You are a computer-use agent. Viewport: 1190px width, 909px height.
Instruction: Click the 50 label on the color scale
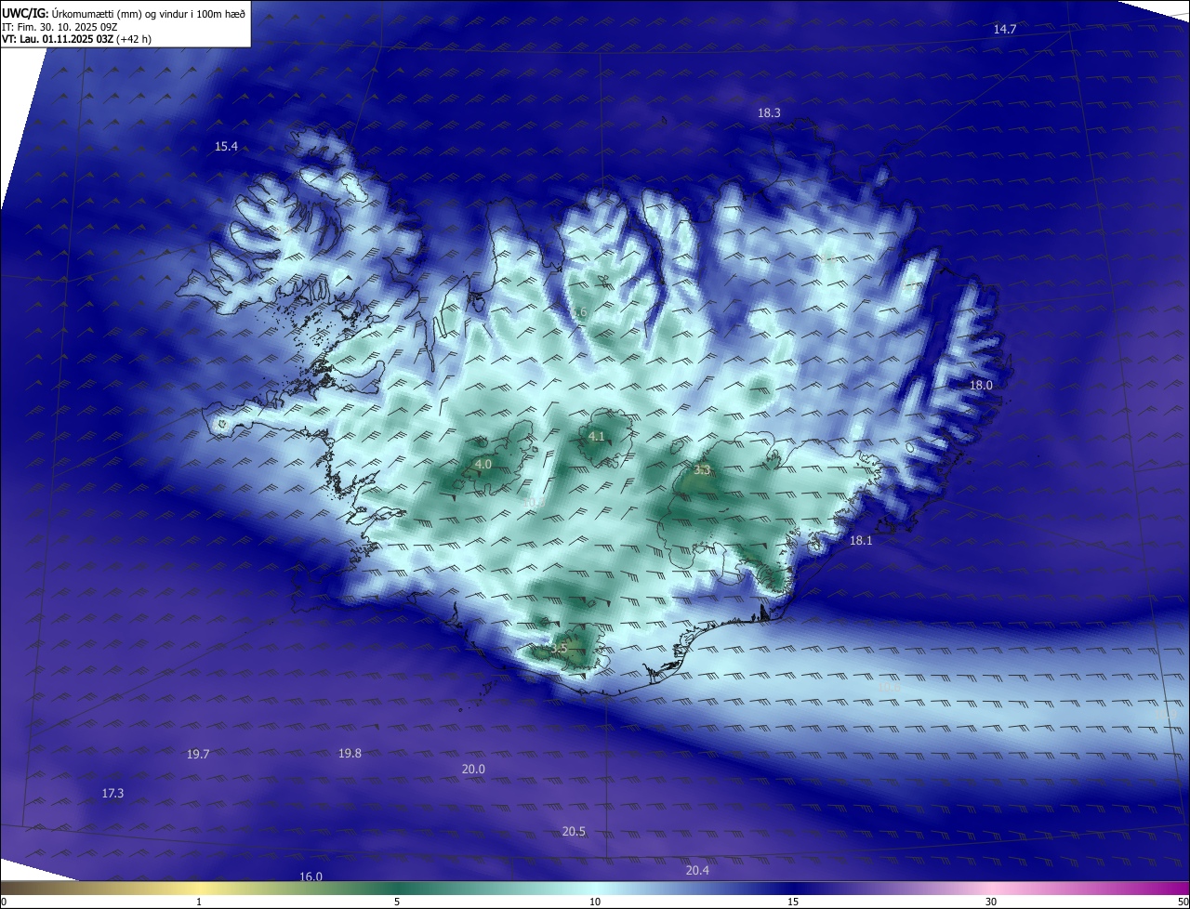tap(1183, 902)
